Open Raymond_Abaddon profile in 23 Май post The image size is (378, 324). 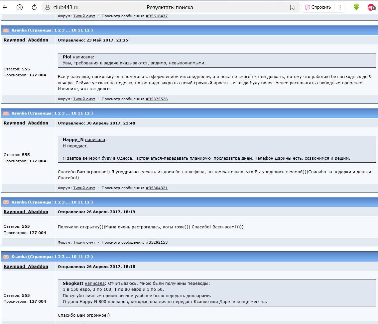click(x=26, y=40)
